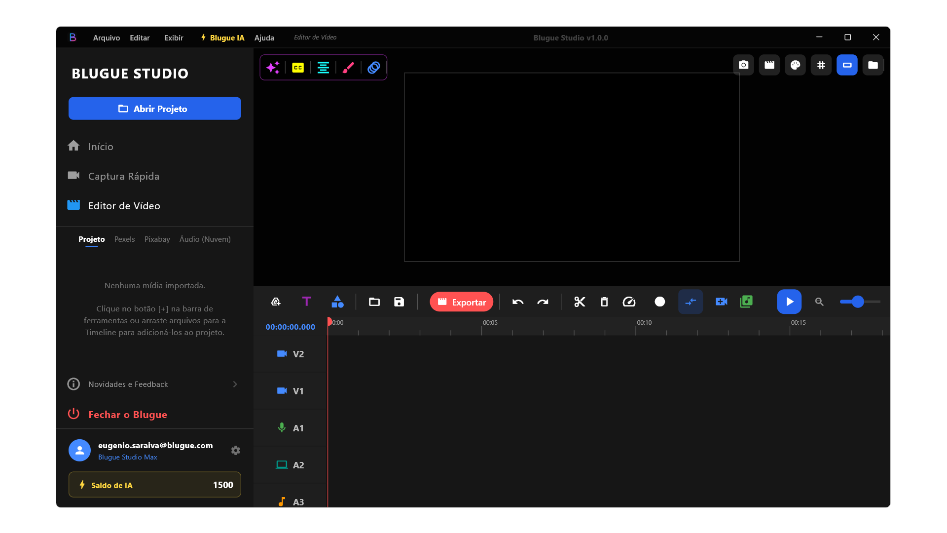Switch to the Pixabay tab

[x=157, y=239]
